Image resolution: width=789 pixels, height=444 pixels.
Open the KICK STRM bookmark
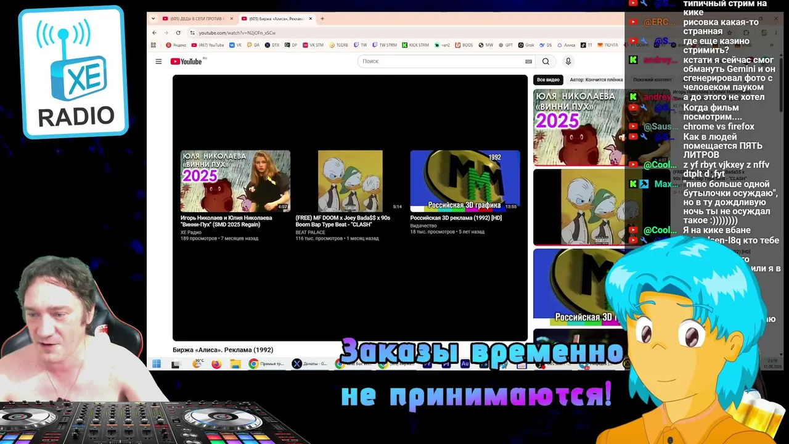(x=415, y=45)
